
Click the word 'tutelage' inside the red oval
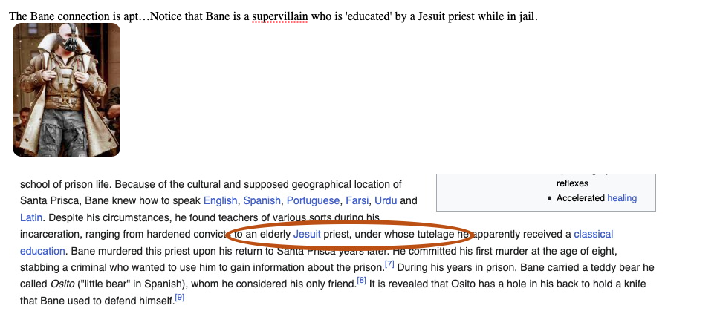433,235
